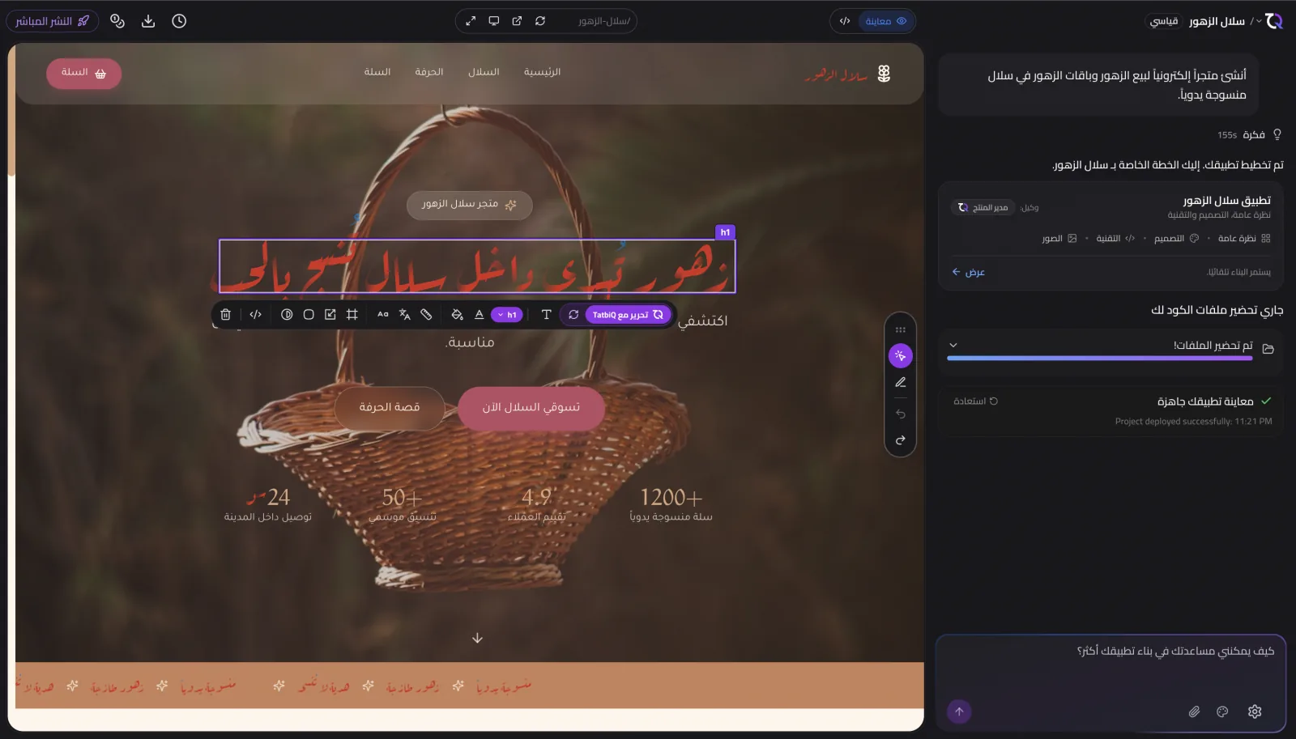Click the half-circle opacity icon in the floating toolbar
Viewport: 1296px width, 739px height.
pyautogui.click(x=287, y=315)
